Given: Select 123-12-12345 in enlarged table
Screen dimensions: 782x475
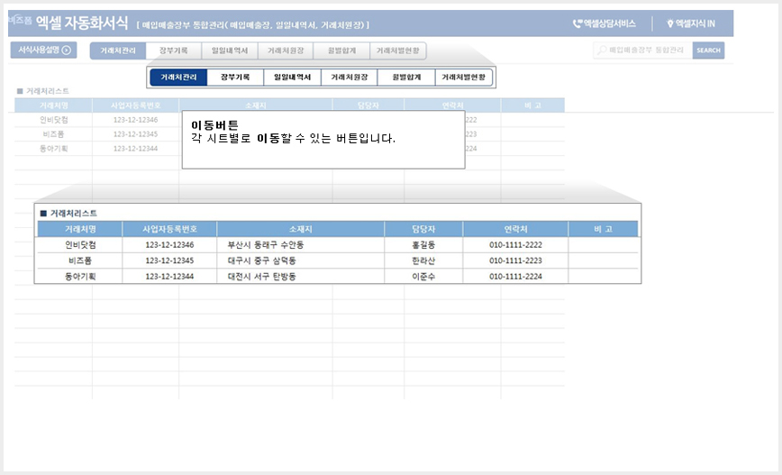Looking at the screenshot, I should pos(169,260).
